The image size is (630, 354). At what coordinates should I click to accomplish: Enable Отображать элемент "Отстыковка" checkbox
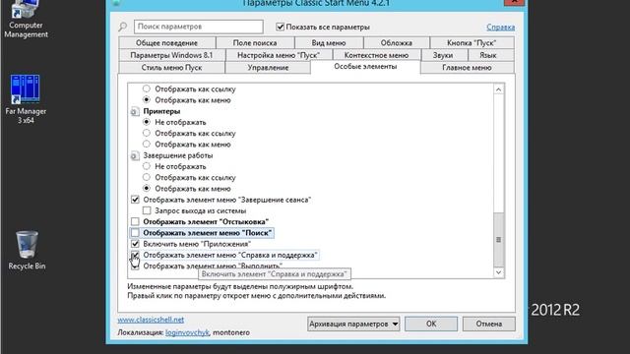135,221
